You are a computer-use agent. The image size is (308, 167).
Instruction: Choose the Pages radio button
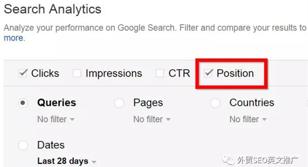[x=119, y=103]
